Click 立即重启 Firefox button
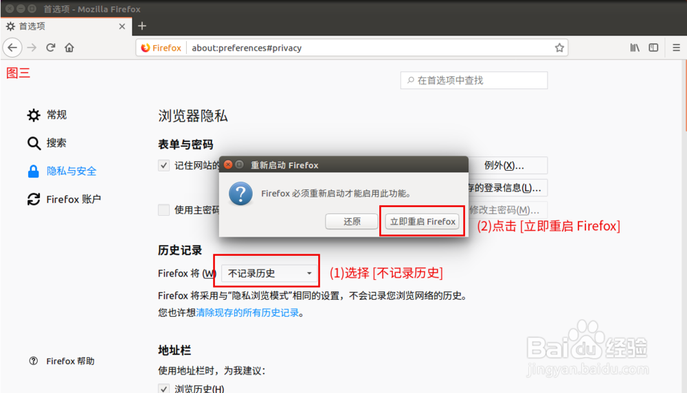This screenshot has height=393, width=687. click(x=423, y=222)
